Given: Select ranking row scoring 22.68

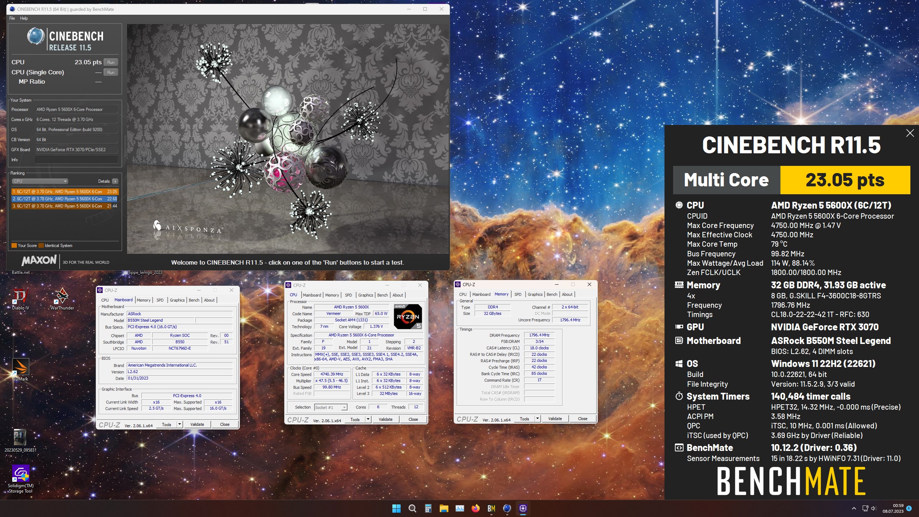Looking at the screenshot, I should pos(65,199).
